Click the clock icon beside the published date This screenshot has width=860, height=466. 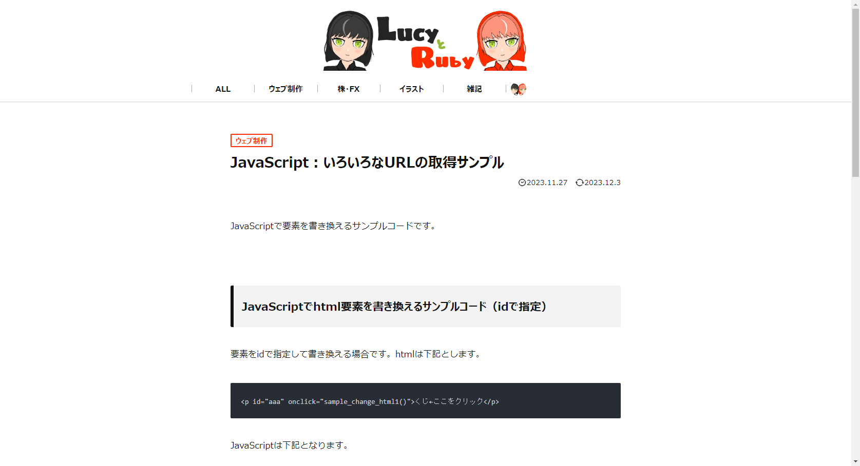(522, 183)
